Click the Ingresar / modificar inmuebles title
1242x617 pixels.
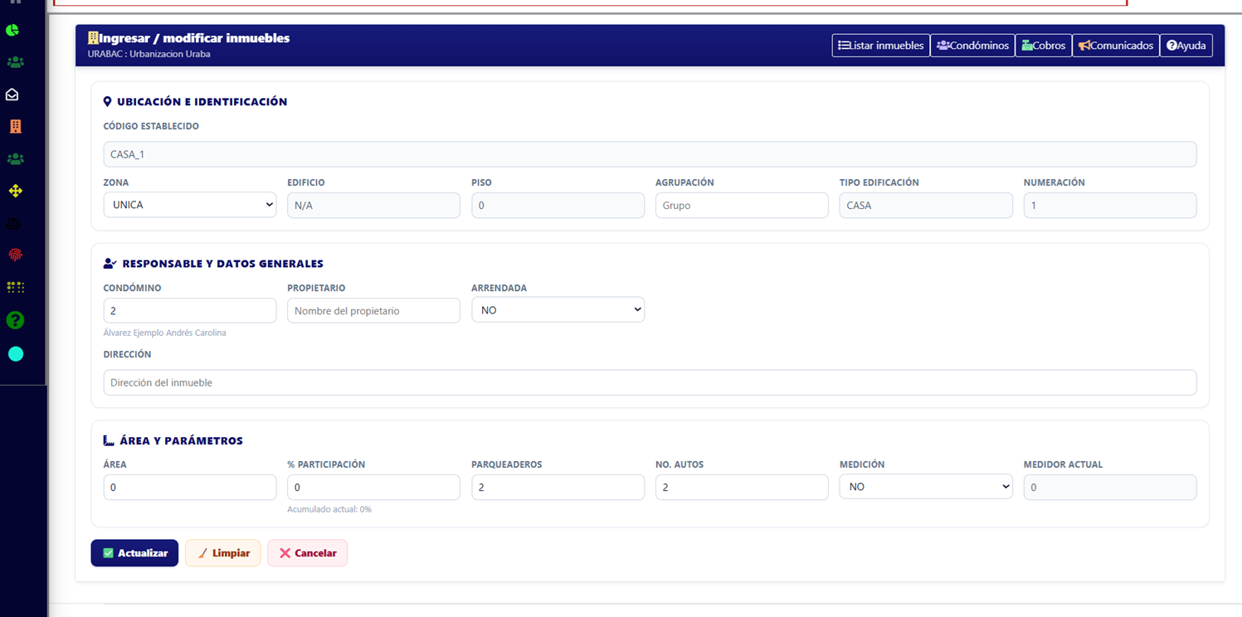tap(195, 38)
